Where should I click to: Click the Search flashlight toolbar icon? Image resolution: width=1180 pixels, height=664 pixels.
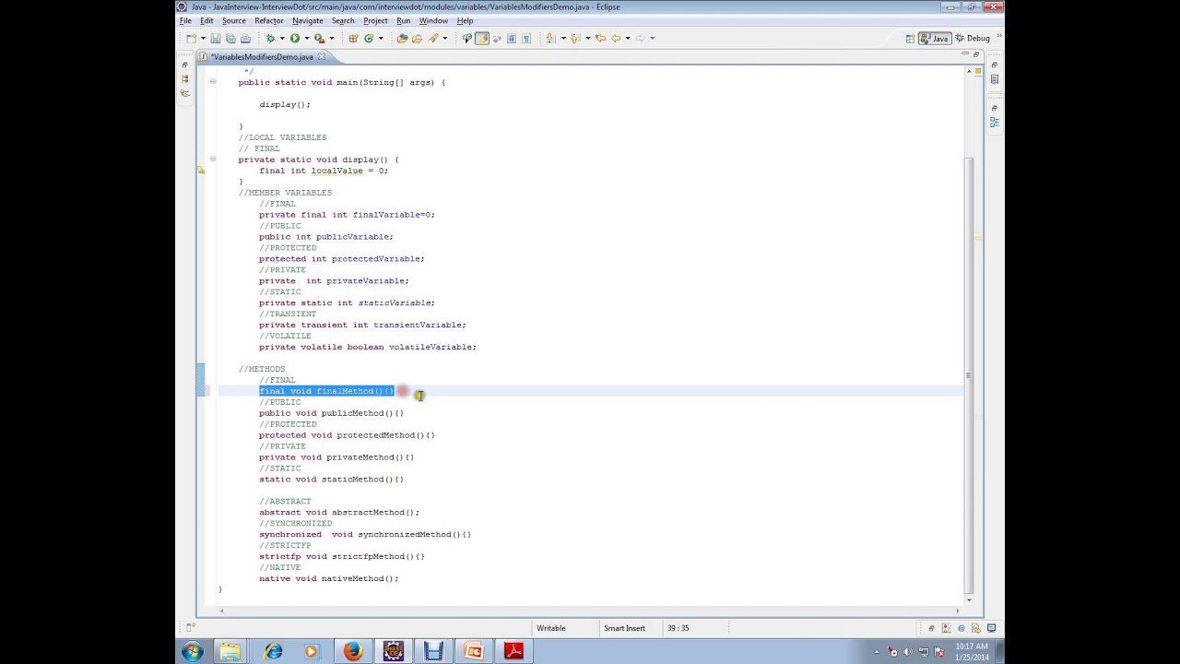432,38
